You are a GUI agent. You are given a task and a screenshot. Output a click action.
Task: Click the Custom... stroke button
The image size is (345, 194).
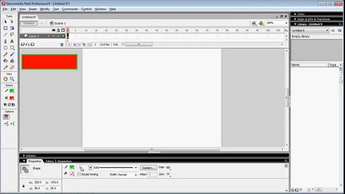coord(149,168)
